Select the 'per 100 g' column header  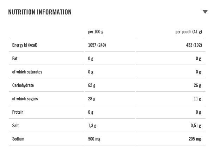coord(96,32)
